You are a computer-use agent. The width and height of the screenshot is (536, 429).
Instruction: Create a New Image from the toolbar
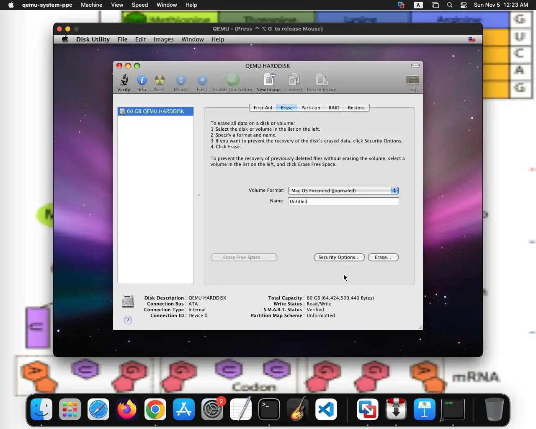point(268,83)
